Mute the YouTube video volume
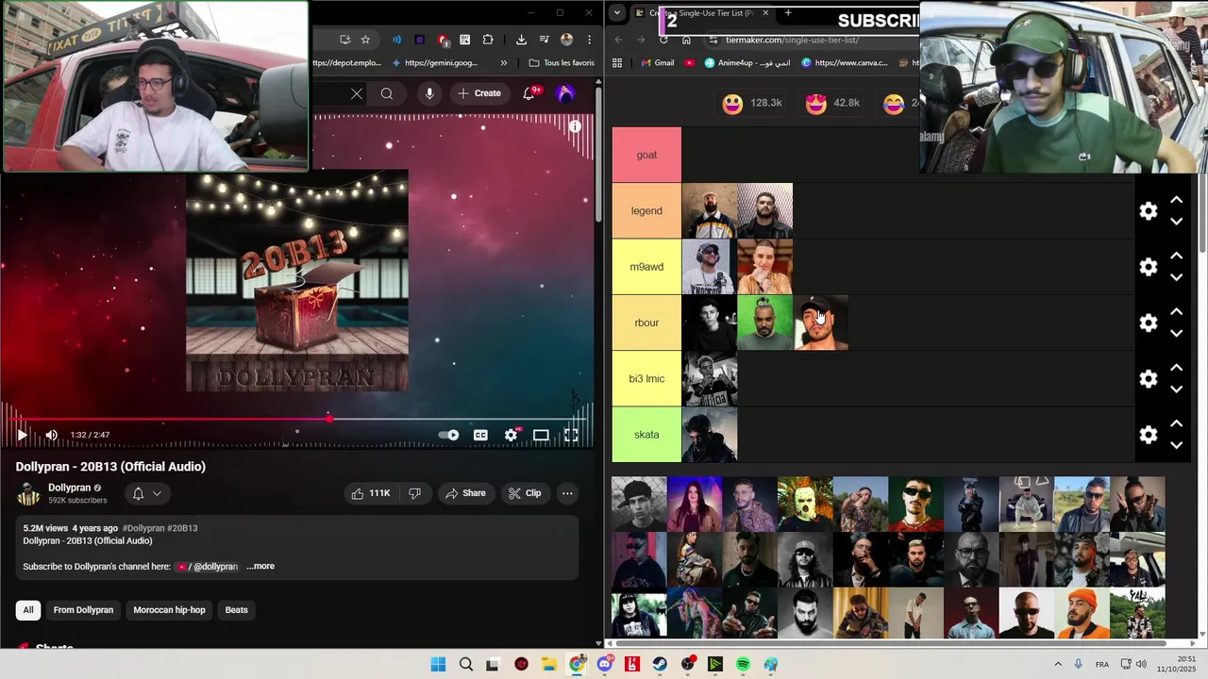This screenshot has width=1208, height=679. [52, 435]
